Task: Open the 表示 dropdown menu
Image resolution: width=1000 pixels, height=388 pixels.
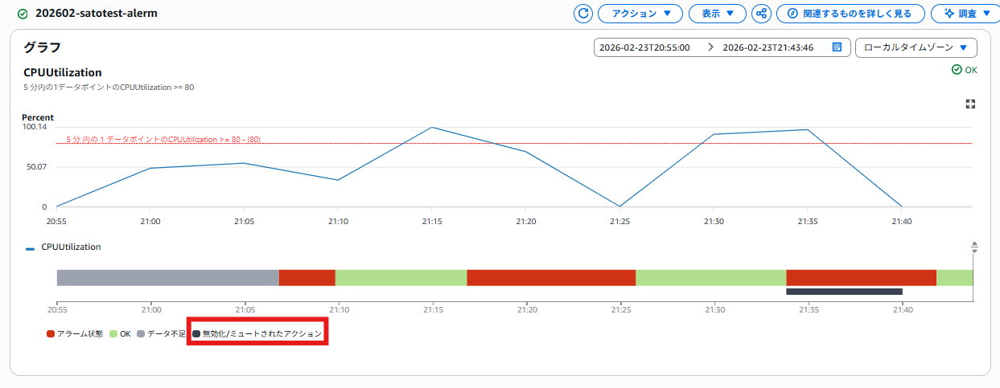Action: coord(718,14)
